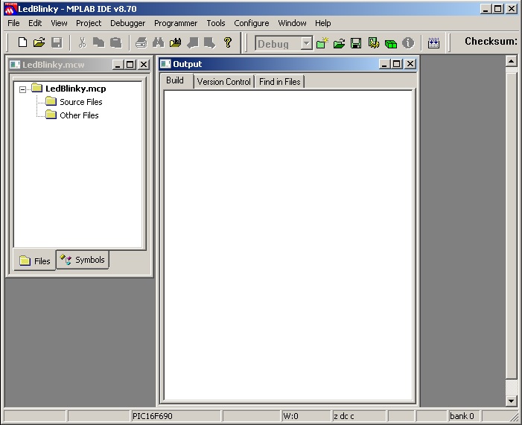
Task: Click the Save Workspace green disk icon
Action: pyautogui.click(x=356, y=43)
